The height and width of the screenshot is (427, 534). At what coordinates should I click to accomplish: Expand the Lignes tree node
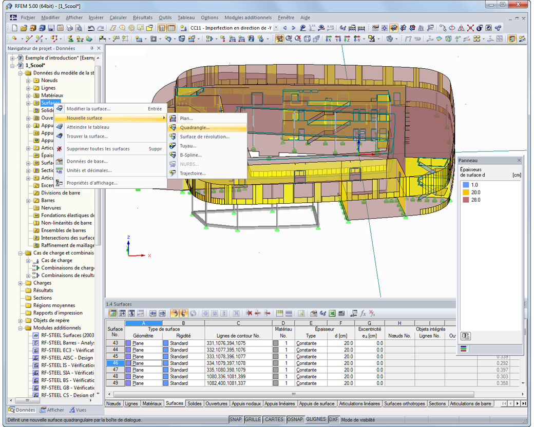pos(29,88)
